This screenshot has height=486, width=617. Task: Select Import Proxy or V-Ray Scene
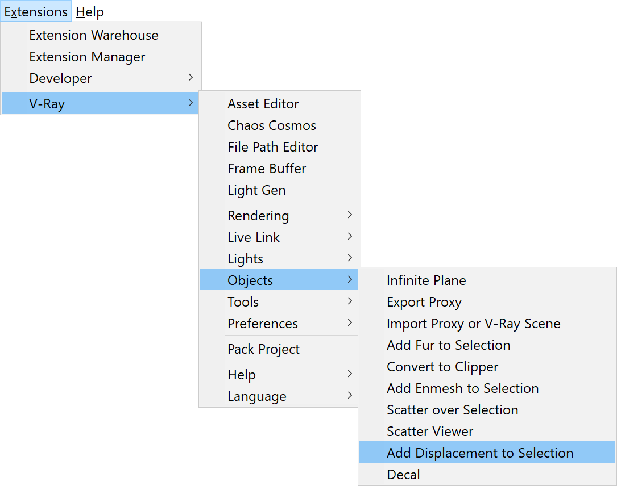(487, 324)
